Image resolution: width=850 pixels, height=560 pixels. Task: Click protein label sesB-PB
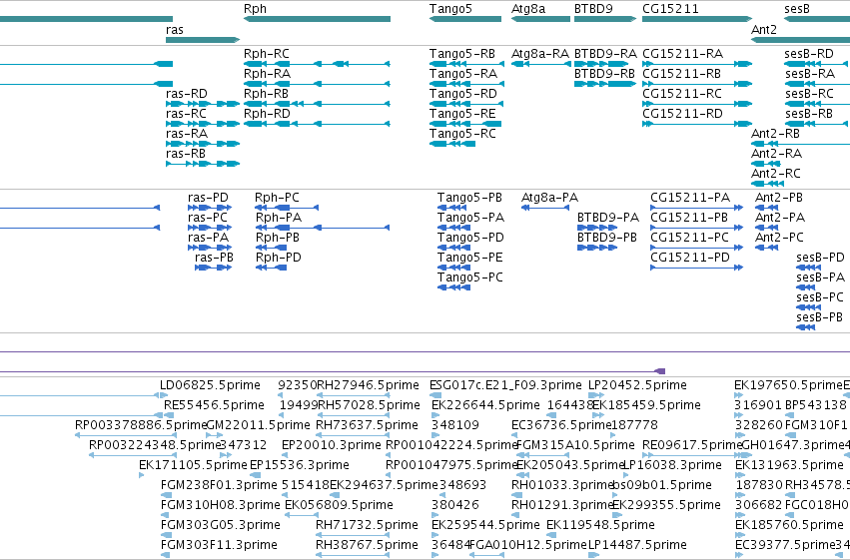tap(820, 317)
